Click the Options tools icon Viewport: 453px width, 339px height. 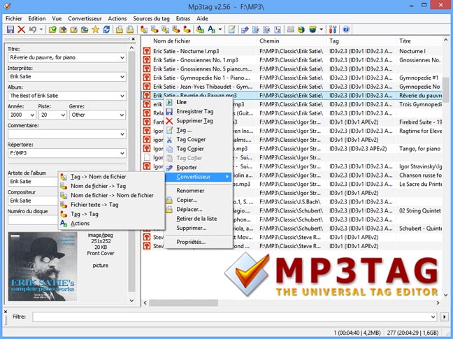(x=333, y=29)
